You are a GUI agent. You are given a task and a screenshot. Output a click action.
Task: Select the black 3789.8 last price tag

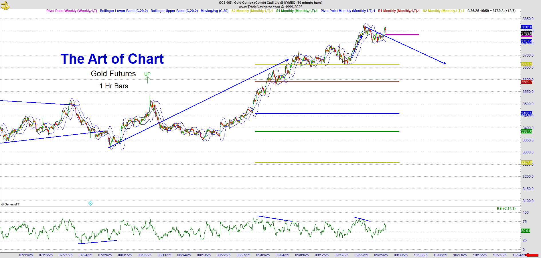tap(526, 33)
